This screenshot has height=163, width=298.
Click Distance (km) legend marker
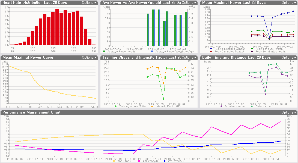click(252, 106)
